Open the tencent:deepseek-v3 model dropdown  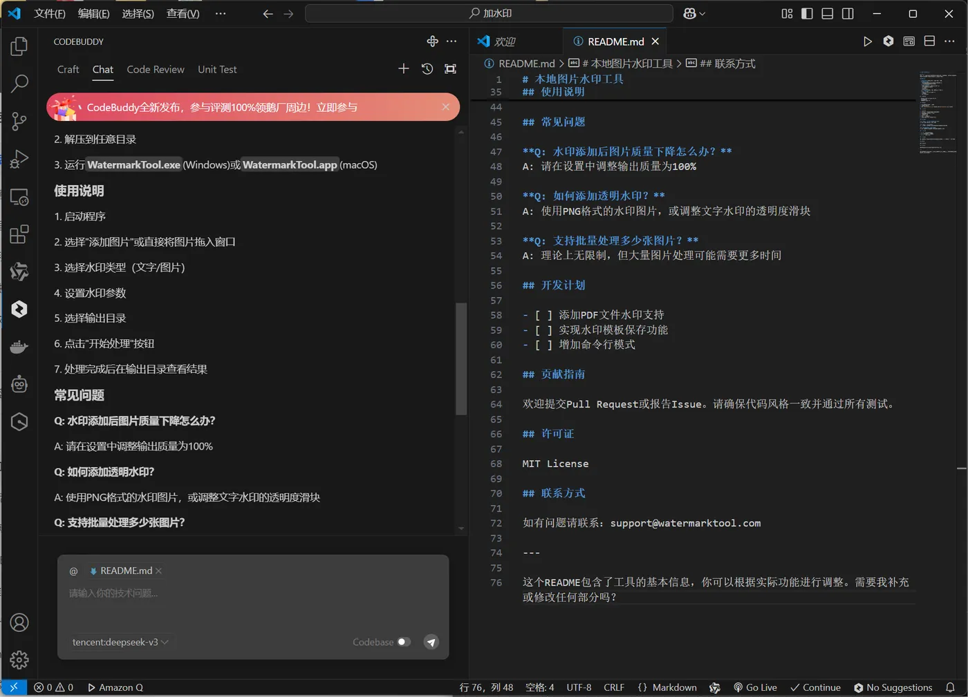click(120, 642)
